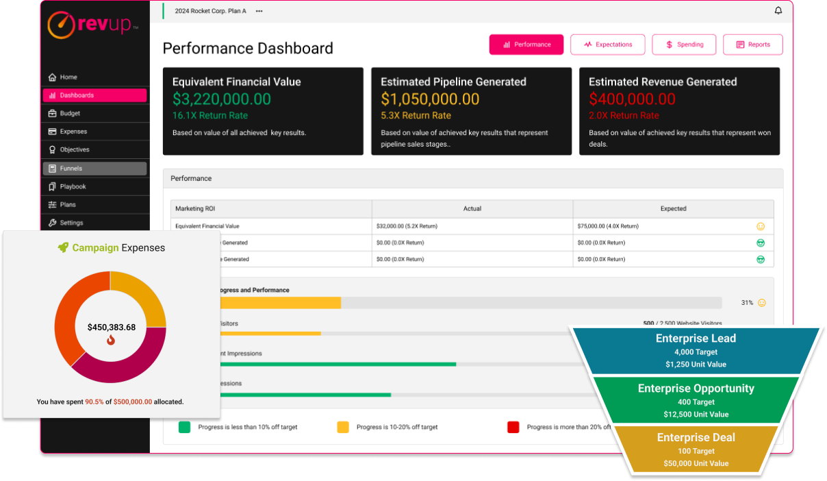Open the Playbook icon
This screenshot has height=481, width=827.
pyautogui.click(x=53, y=186)
